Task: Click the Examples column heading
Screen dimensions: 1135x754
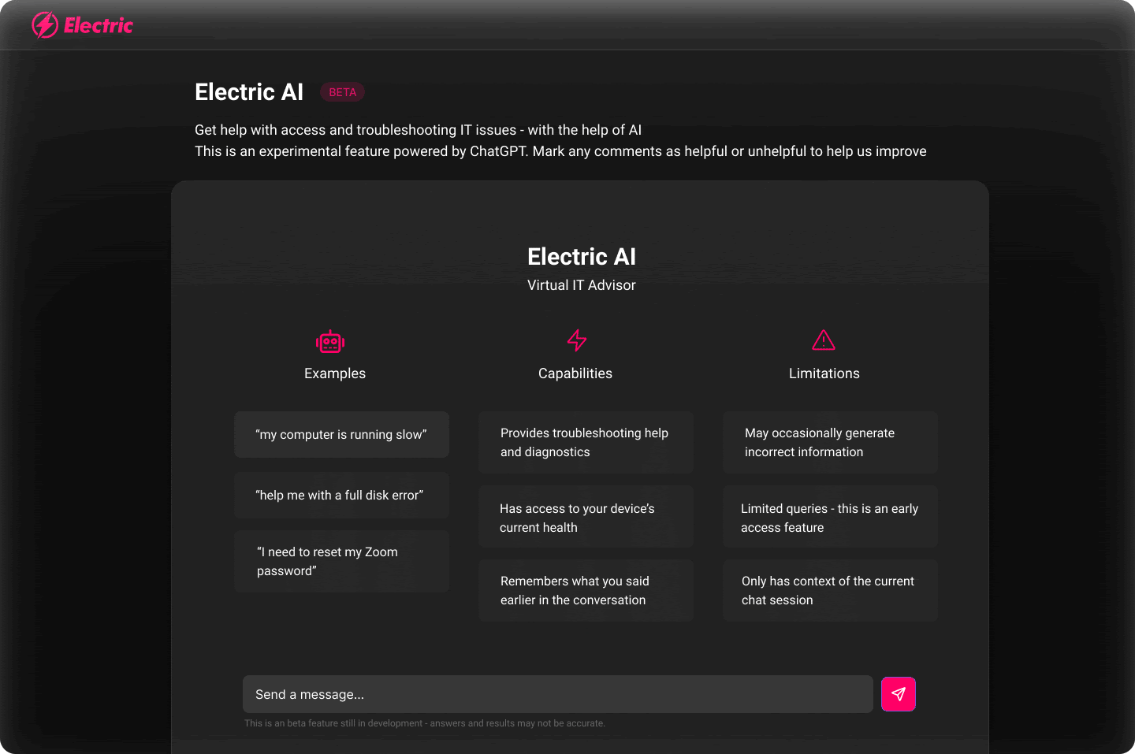Action: [335, 373]
